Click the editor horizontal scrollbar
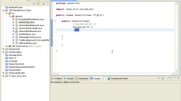181x101 pixels. (x=115, y=74)
